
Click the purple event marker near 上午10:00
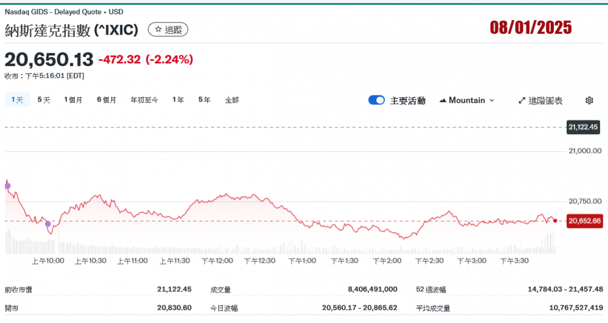(x=48, y=224)
